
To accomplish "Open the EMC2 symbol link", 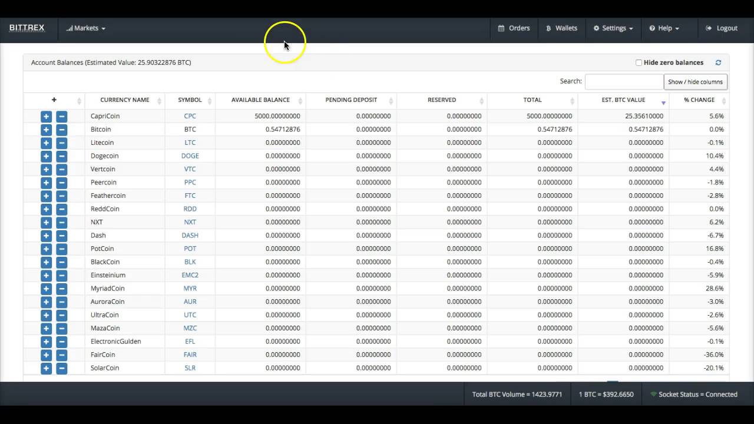I will pyautogui.click(x=190, y=275).
